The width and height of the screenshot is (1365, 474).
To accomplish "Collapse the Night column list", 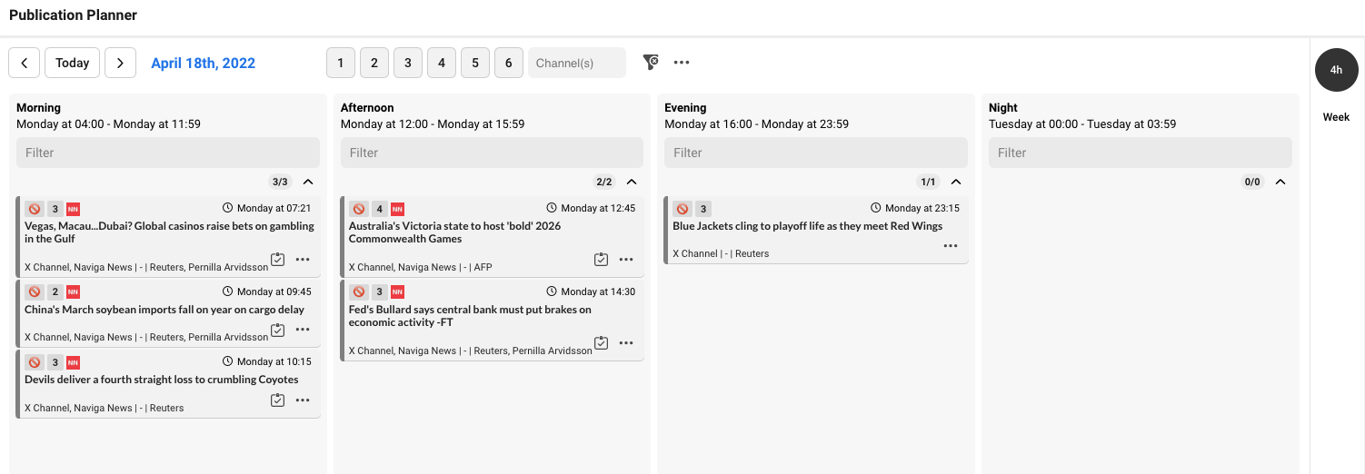I will pyautogui.click(x=1280, y=182).
